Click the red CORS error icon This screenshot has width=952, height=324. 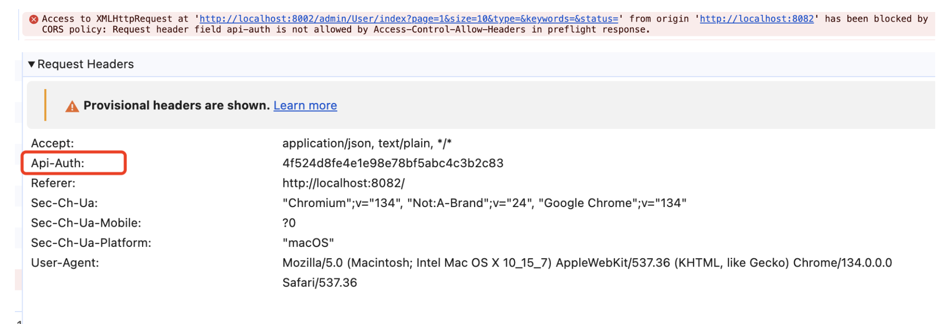[x=34, y=19]
